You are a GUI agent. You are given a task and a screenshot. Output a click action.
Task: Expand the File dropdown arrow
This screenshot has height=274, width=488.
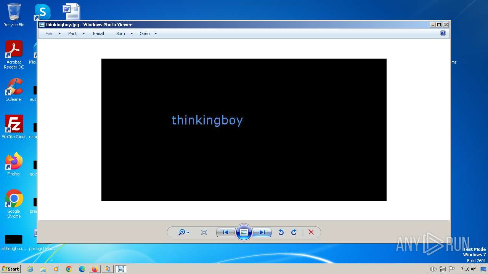click(x=59, y=34)
